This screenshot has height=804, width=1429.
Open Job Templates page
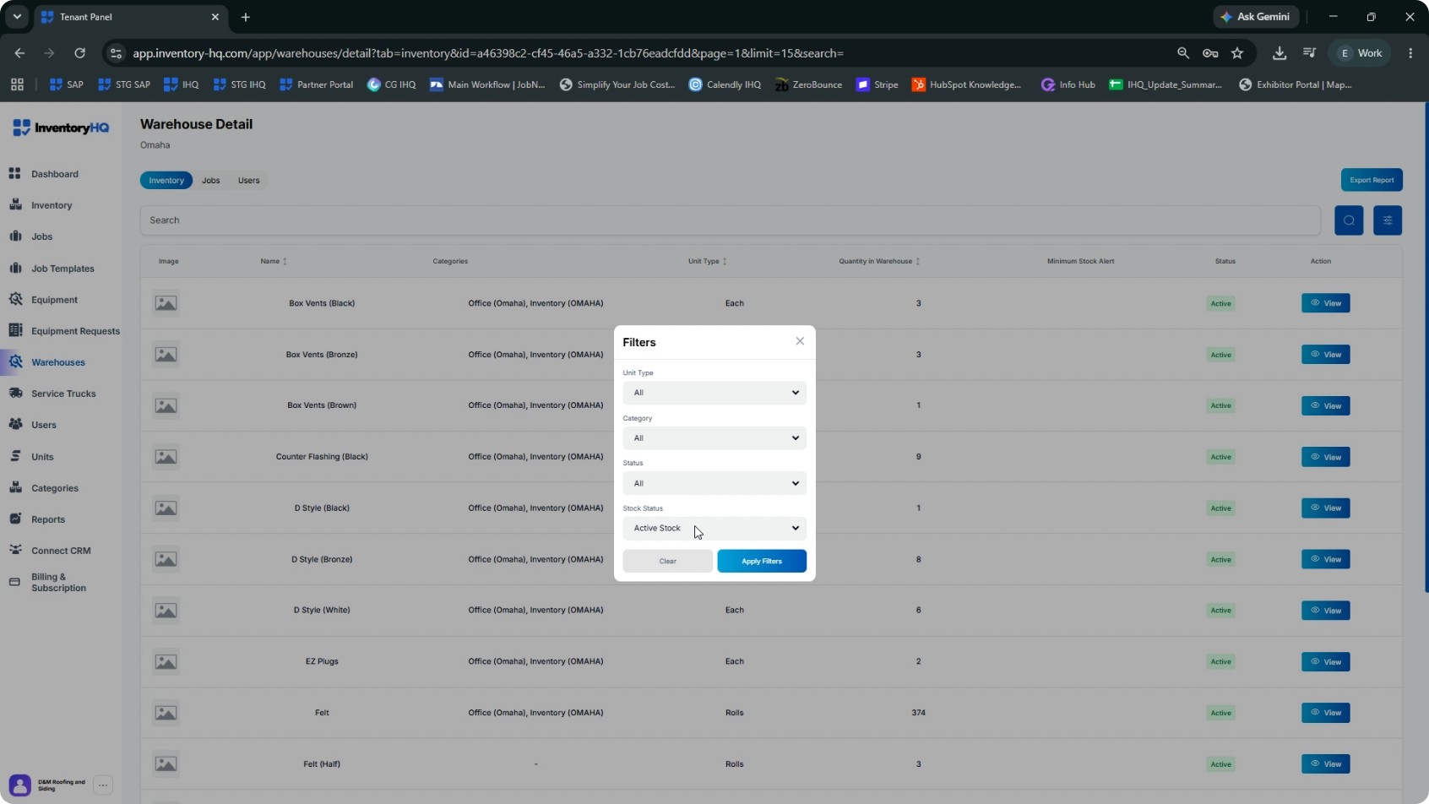(62, 269)
